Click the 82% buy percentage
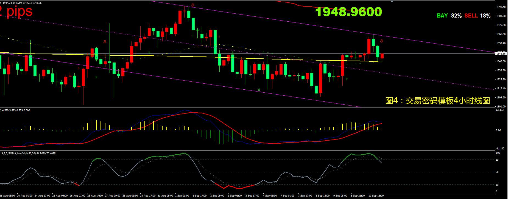 (x=456, y=16)
